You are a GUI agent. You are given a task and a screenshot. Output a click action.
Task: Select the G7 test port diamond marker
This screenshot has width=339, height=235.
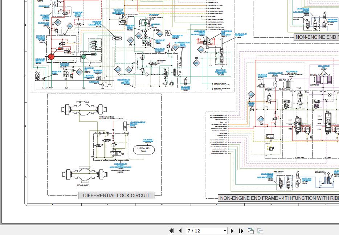point(251,94)
